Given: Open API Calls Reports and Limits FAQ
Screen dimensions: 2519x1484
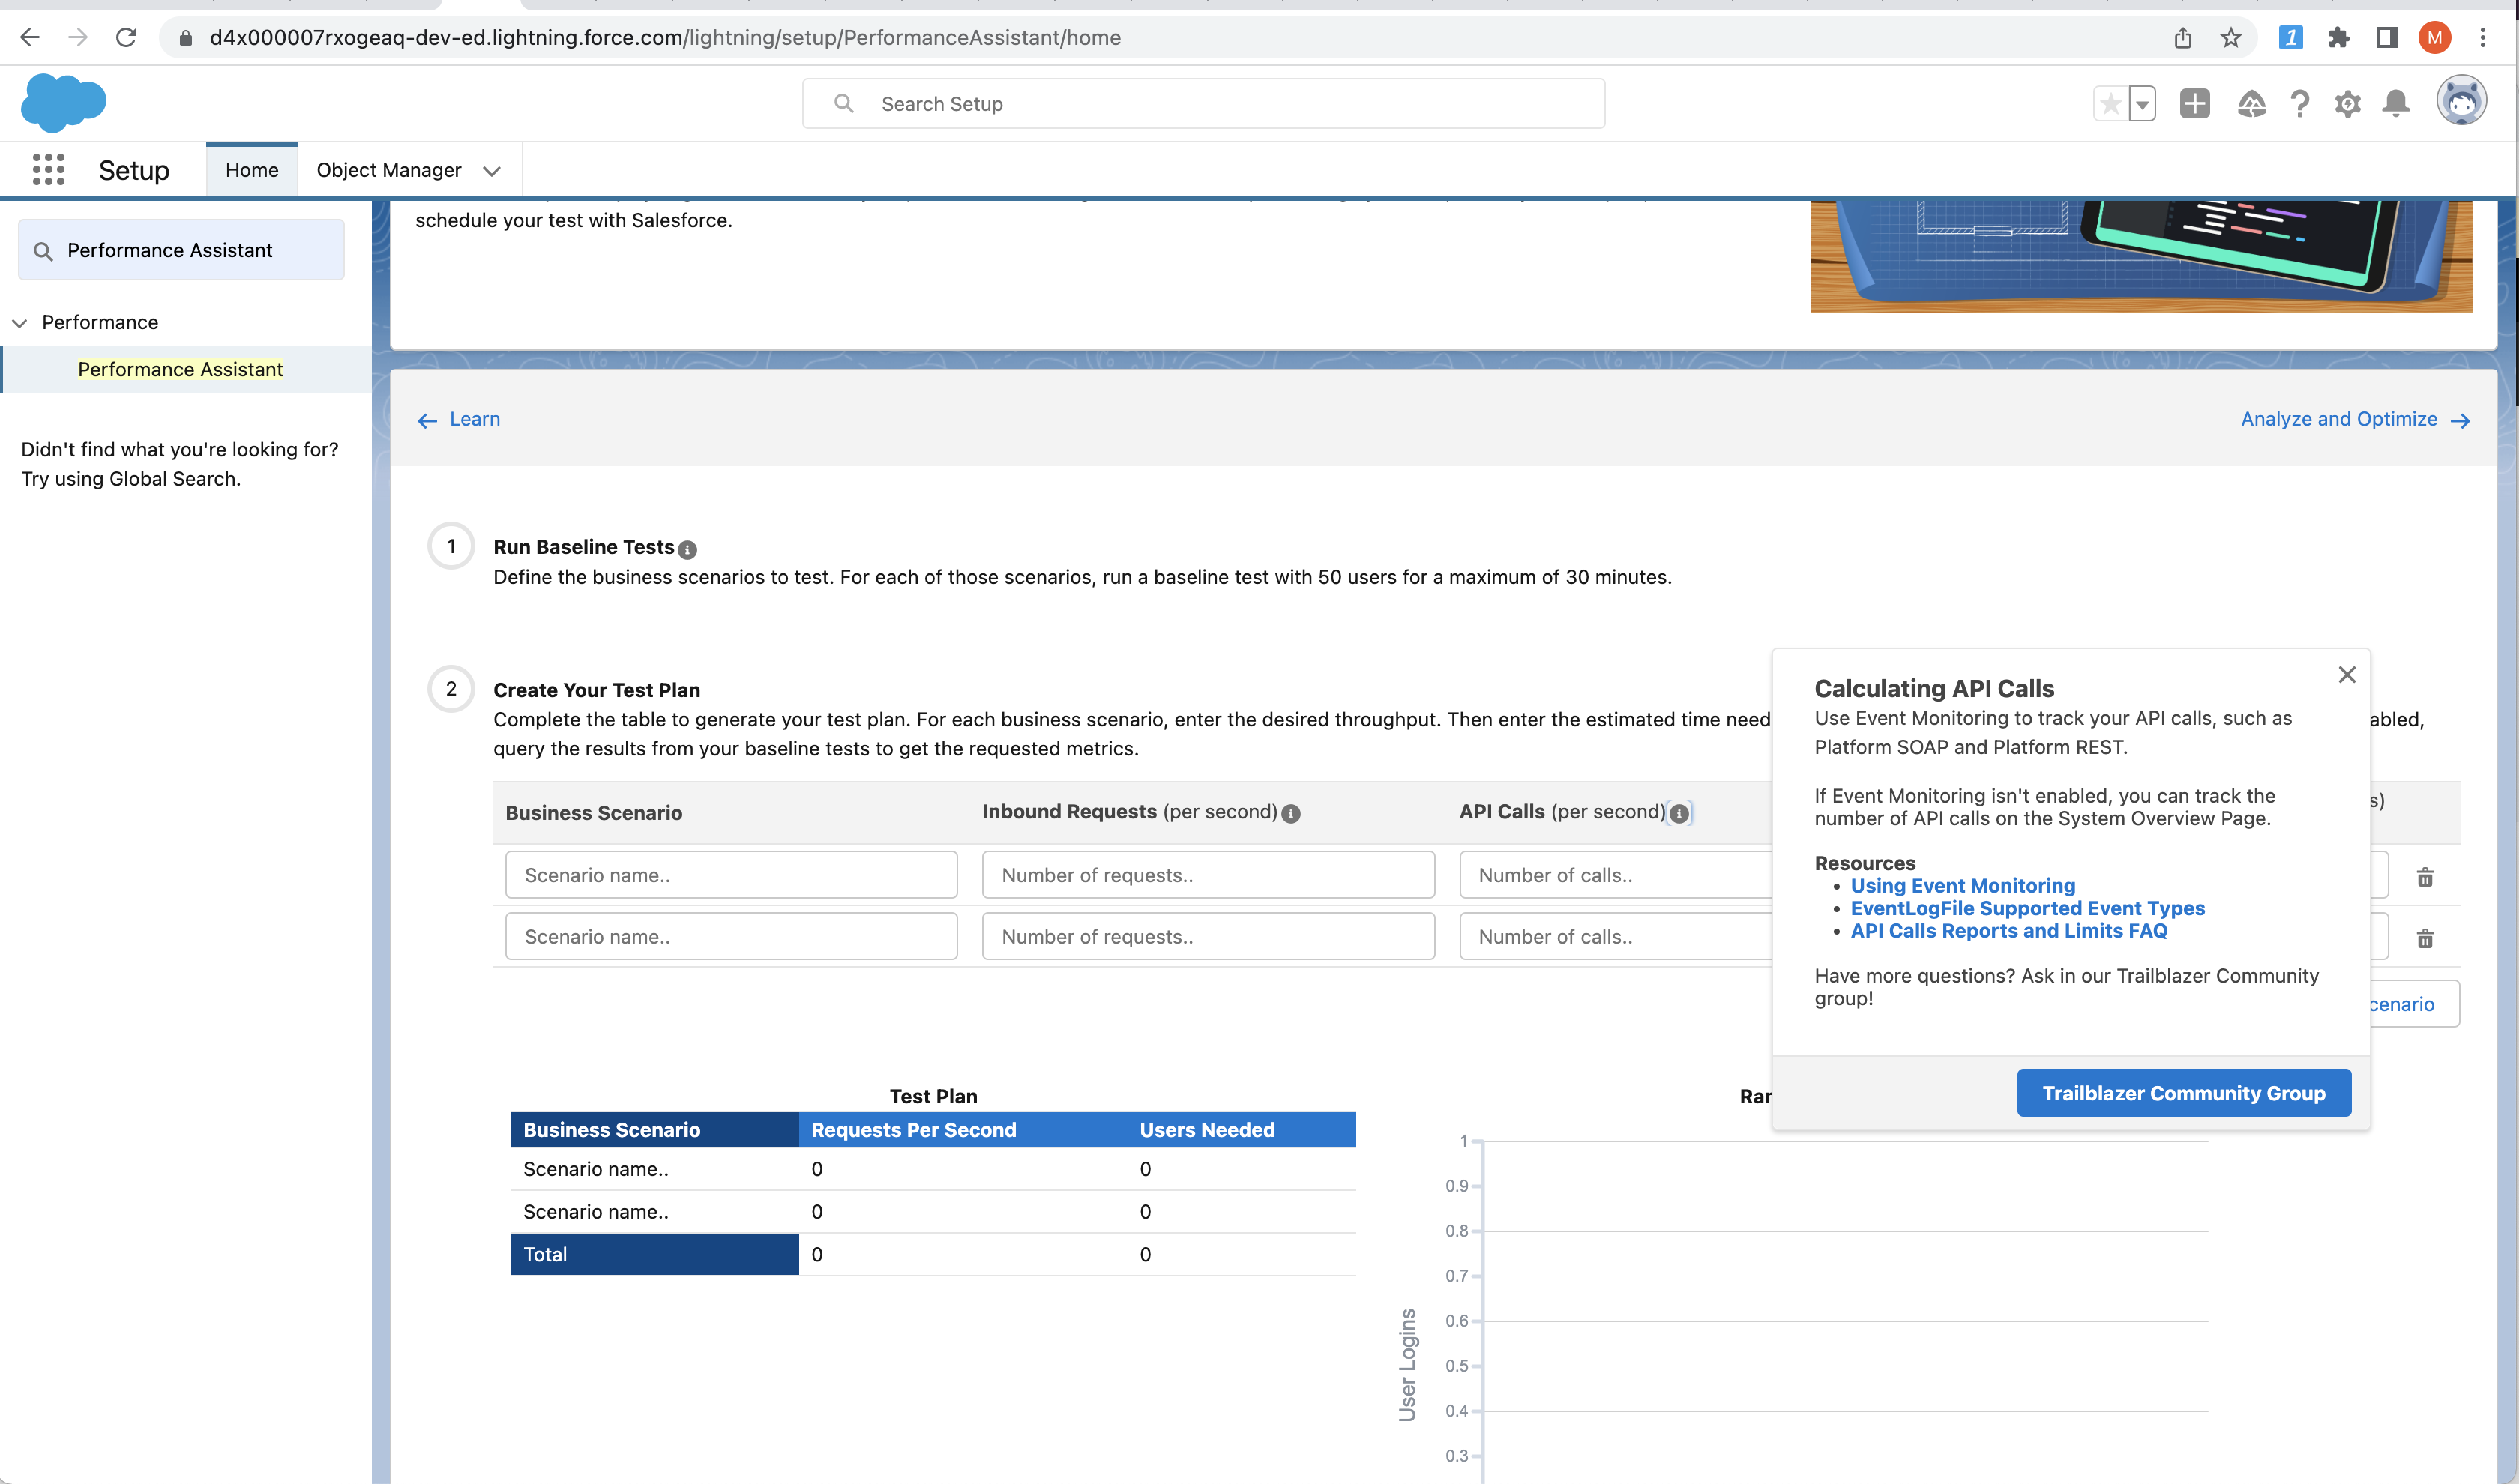Looking at the screenshot, I should click(x=2008, y=931).
